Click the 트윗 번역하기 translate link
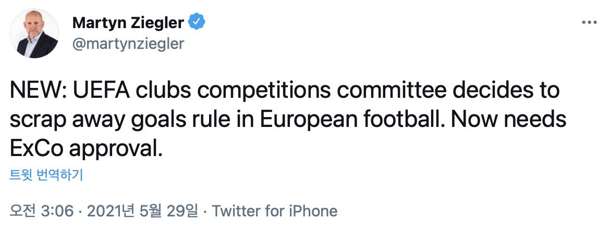Screen dimensions: 611x232 click(46, 175)
